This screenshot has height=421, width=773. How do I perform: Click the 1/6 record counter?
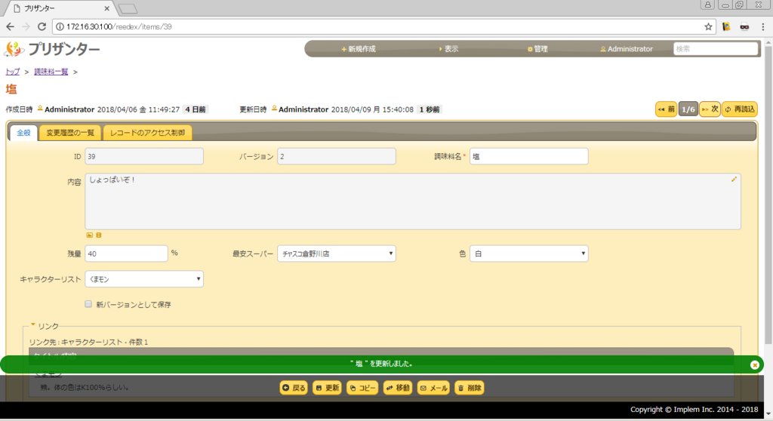coord(688,109)
